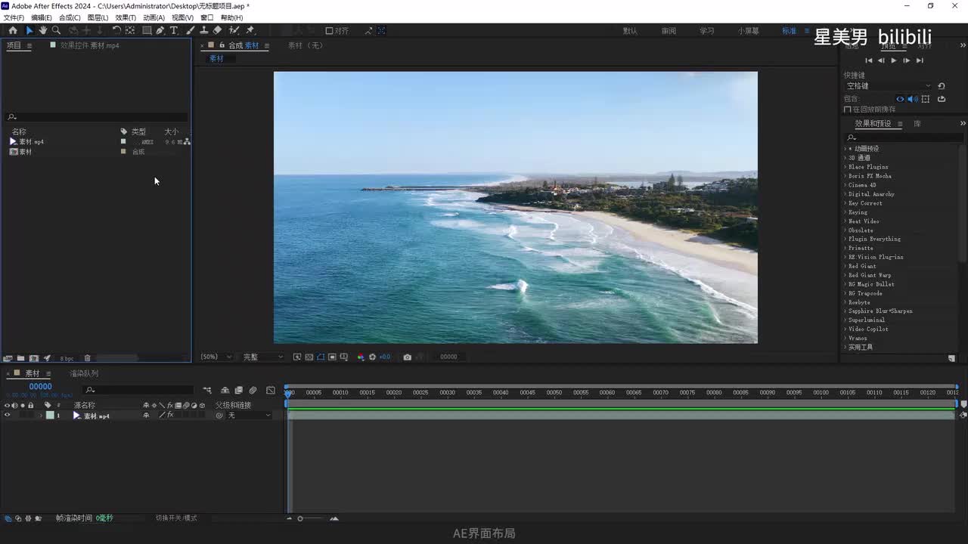This screenshot has width=968, height=544.
Task: Enable the 对齐 snapping checkbox
Action: pos(329,31)
